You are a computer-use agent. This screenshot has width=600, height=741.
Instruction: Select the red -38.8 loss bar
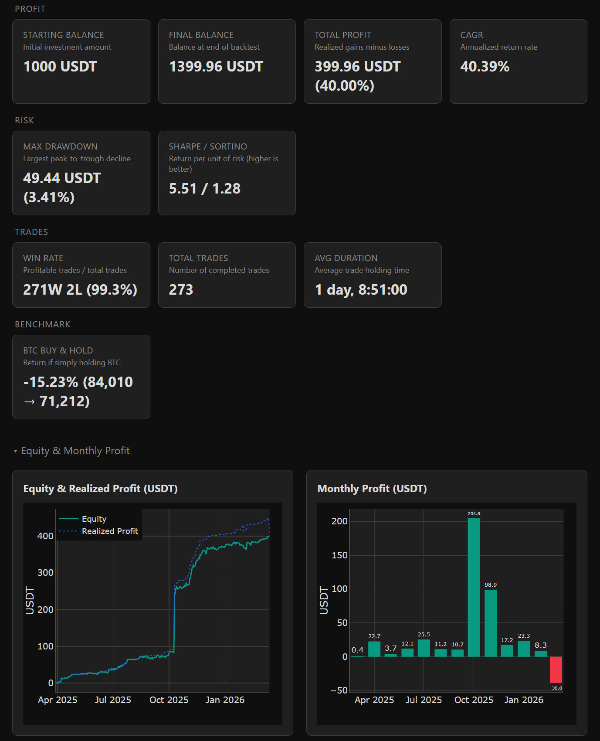tap(556, 670)
